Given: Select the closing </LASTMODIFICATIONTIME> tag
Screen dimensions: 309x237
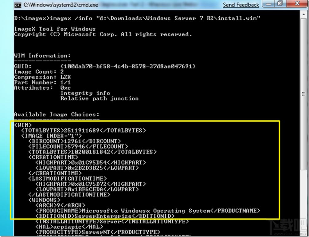Looking at the screenshot, I should [69, 194].
